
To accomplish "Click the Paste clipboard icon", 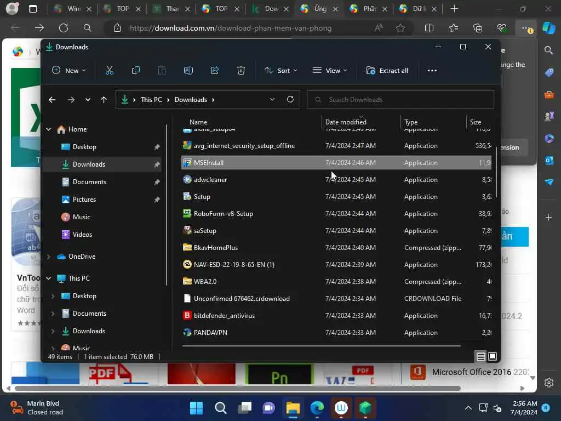I will tap(162, 71).
